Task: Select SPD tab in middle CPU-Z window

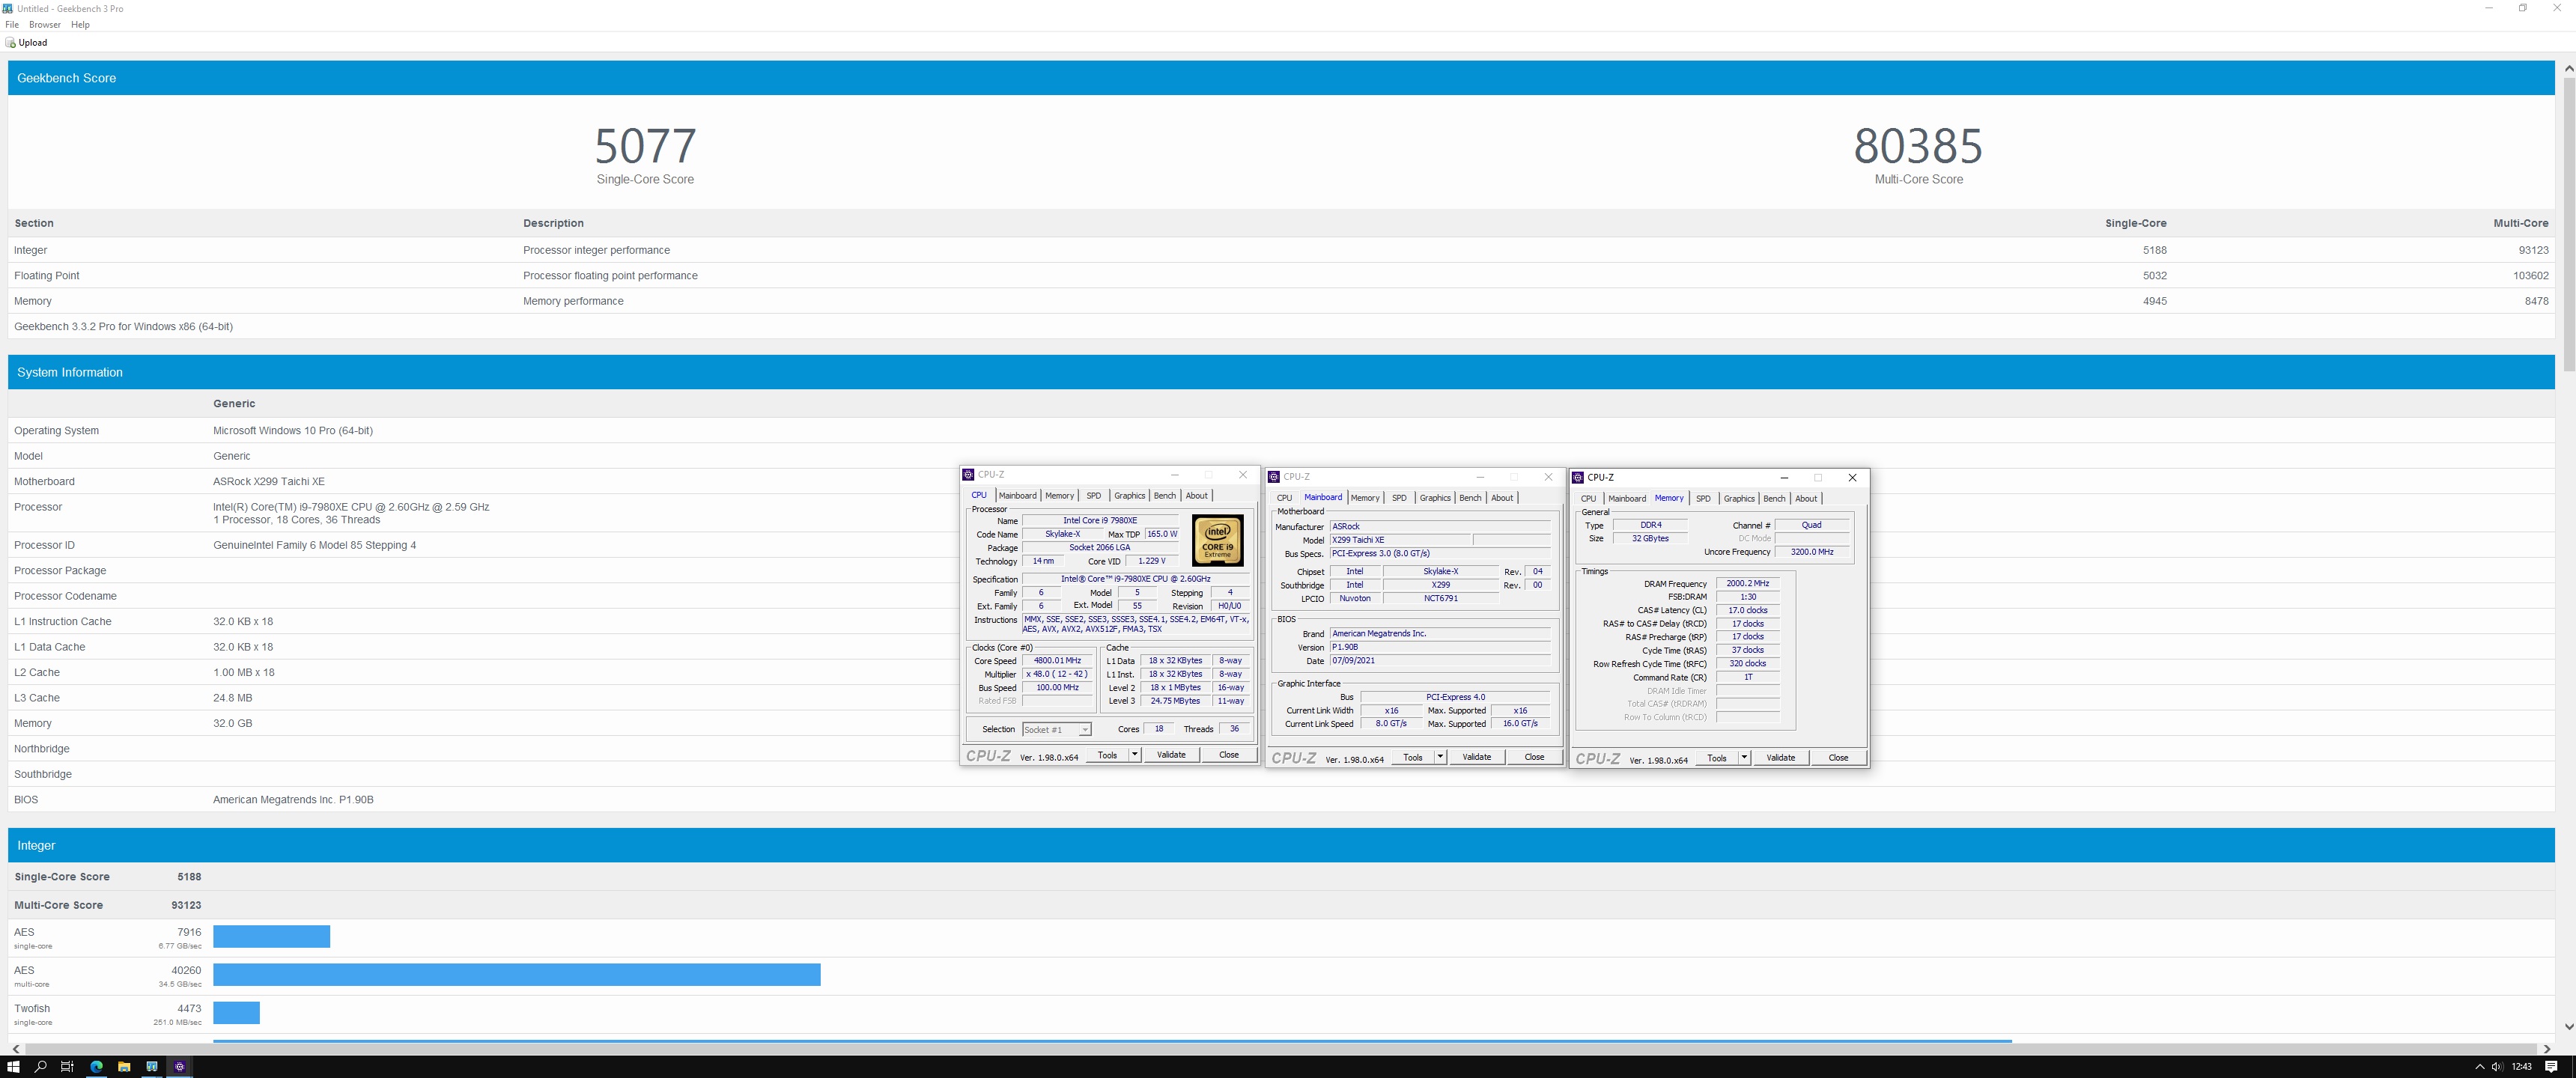Action: click(x=1399, y=498)
